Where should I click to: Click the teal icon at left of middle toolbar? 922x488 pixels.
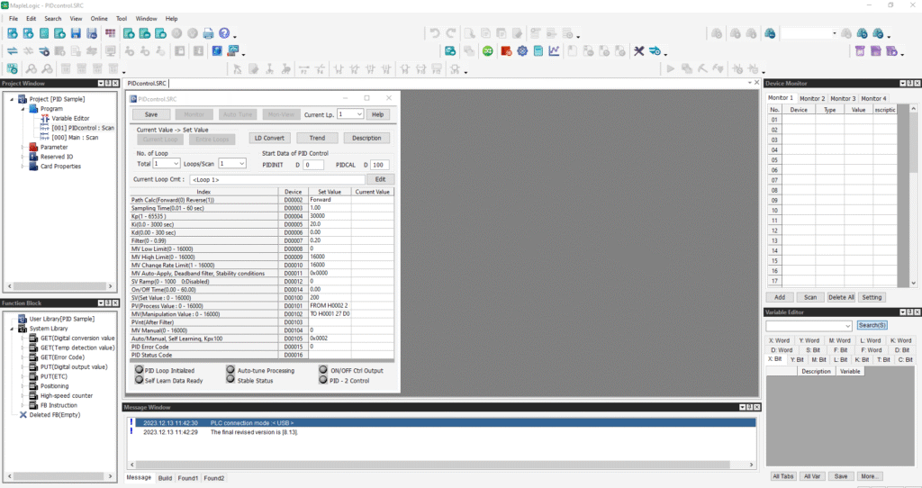coord(450,51)
